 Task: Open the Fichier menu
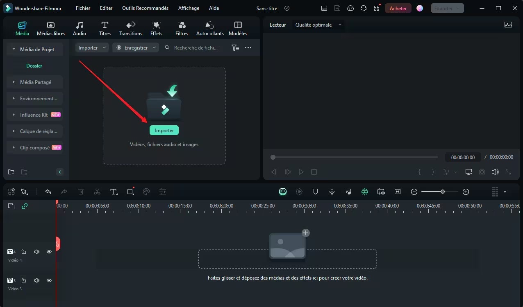pyautogui.click(x=83, y=8)
